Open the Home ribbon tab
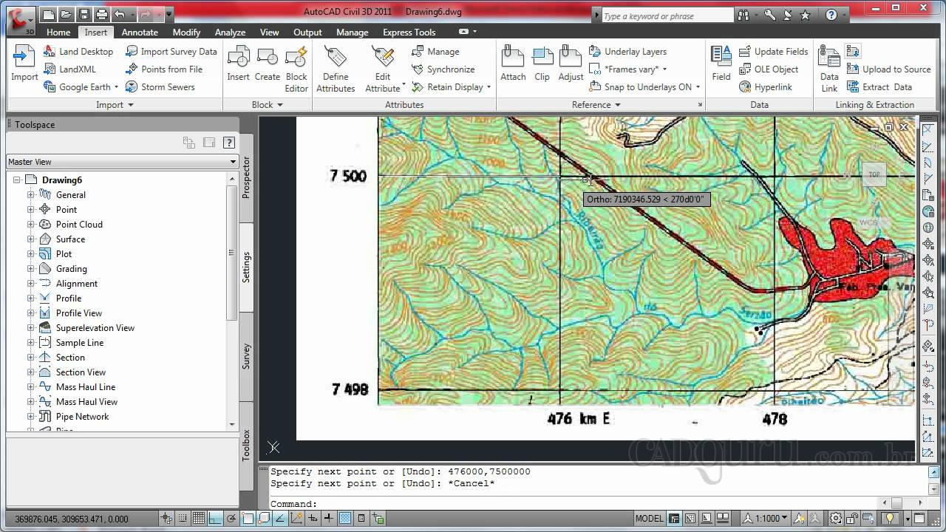The image size is (946, 532). [58, 33]
